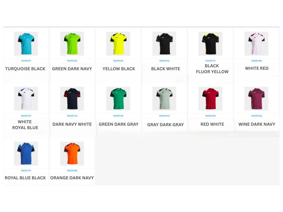Select the Turquoise Black jersey thumbnail
Viewport: 283px width, 212px height.
[26, 44]
